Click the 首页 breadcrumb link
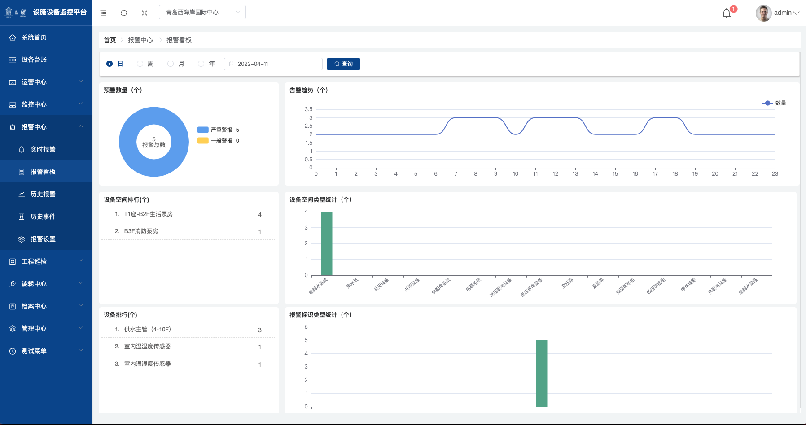 click(110, 40)
